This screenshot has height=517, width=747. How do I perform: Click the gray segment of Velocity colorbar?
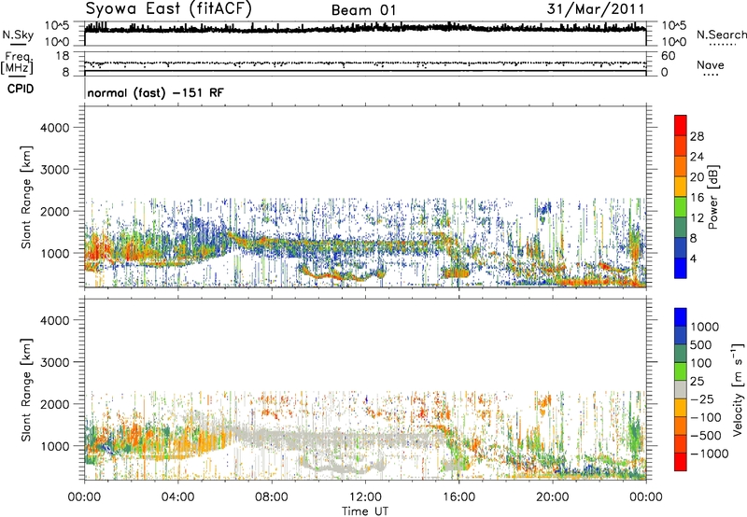pos(681,390)
